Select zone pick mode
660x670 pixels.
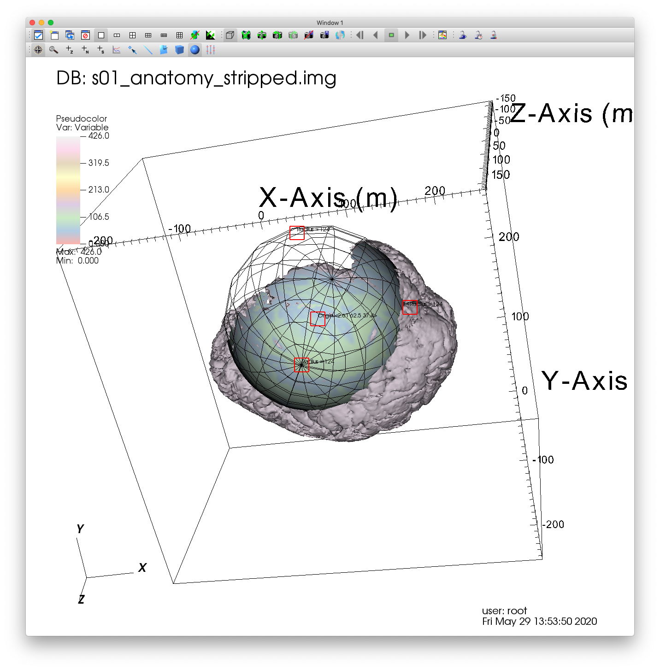point(70,50)
